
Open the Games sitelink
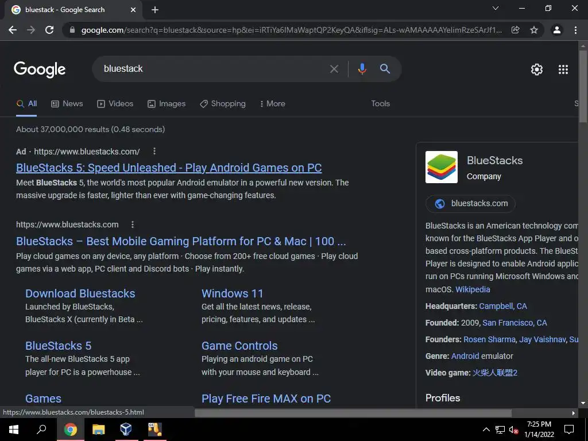click(43, 399)
